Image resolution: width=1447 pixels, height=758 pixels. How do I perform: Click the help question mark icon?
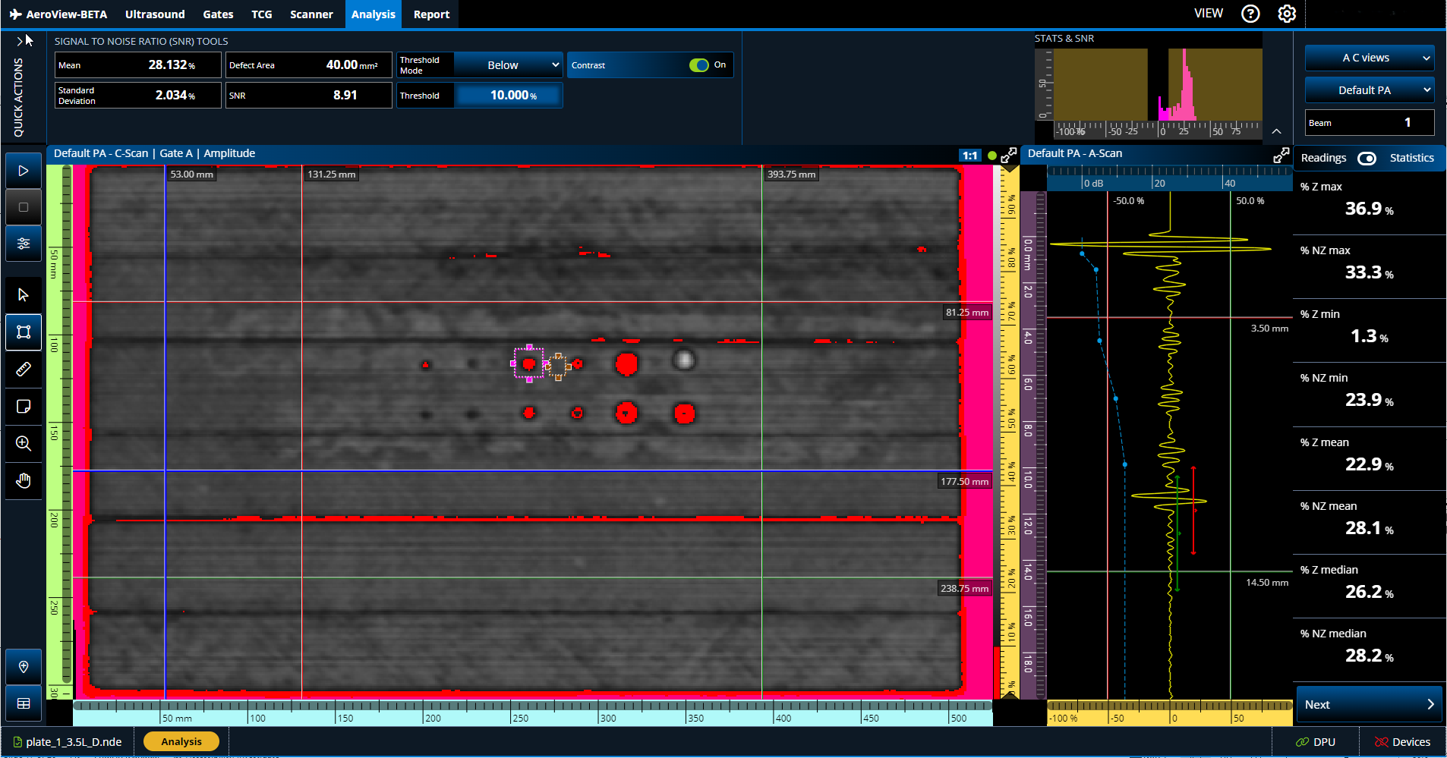pos(1250,14)
